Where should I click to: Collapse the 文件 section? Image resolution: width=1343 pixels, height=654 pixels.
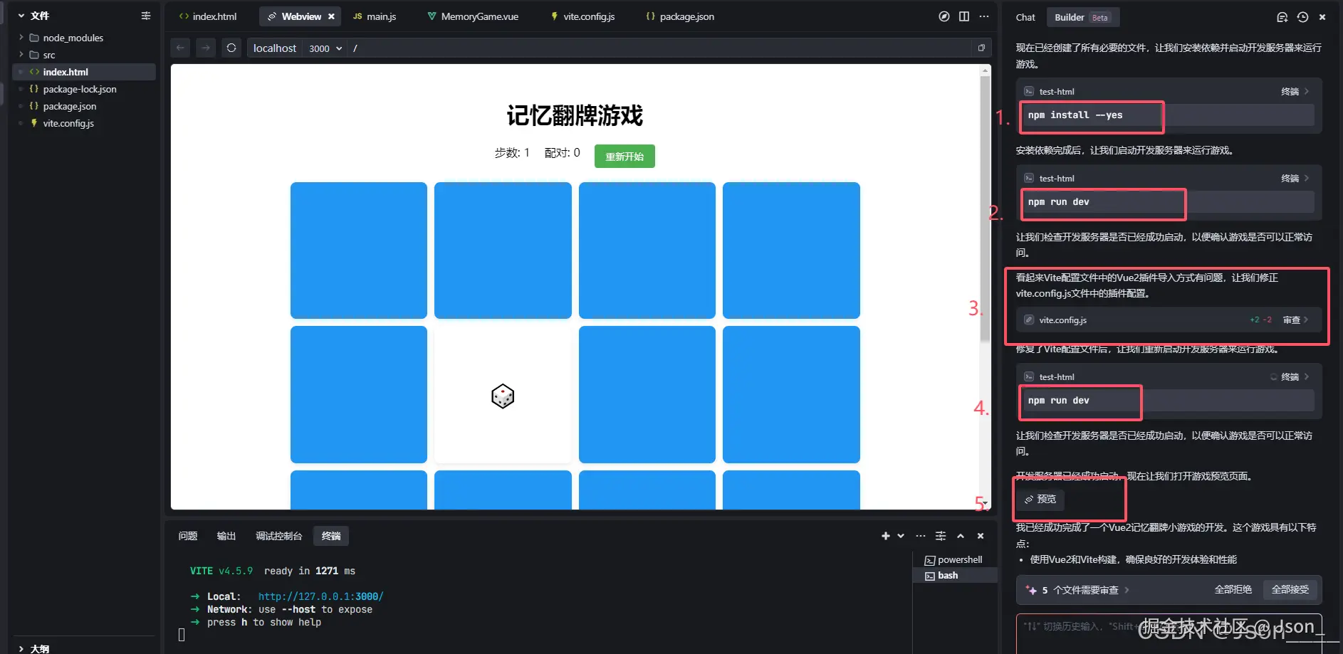click(x=21, y=16)
